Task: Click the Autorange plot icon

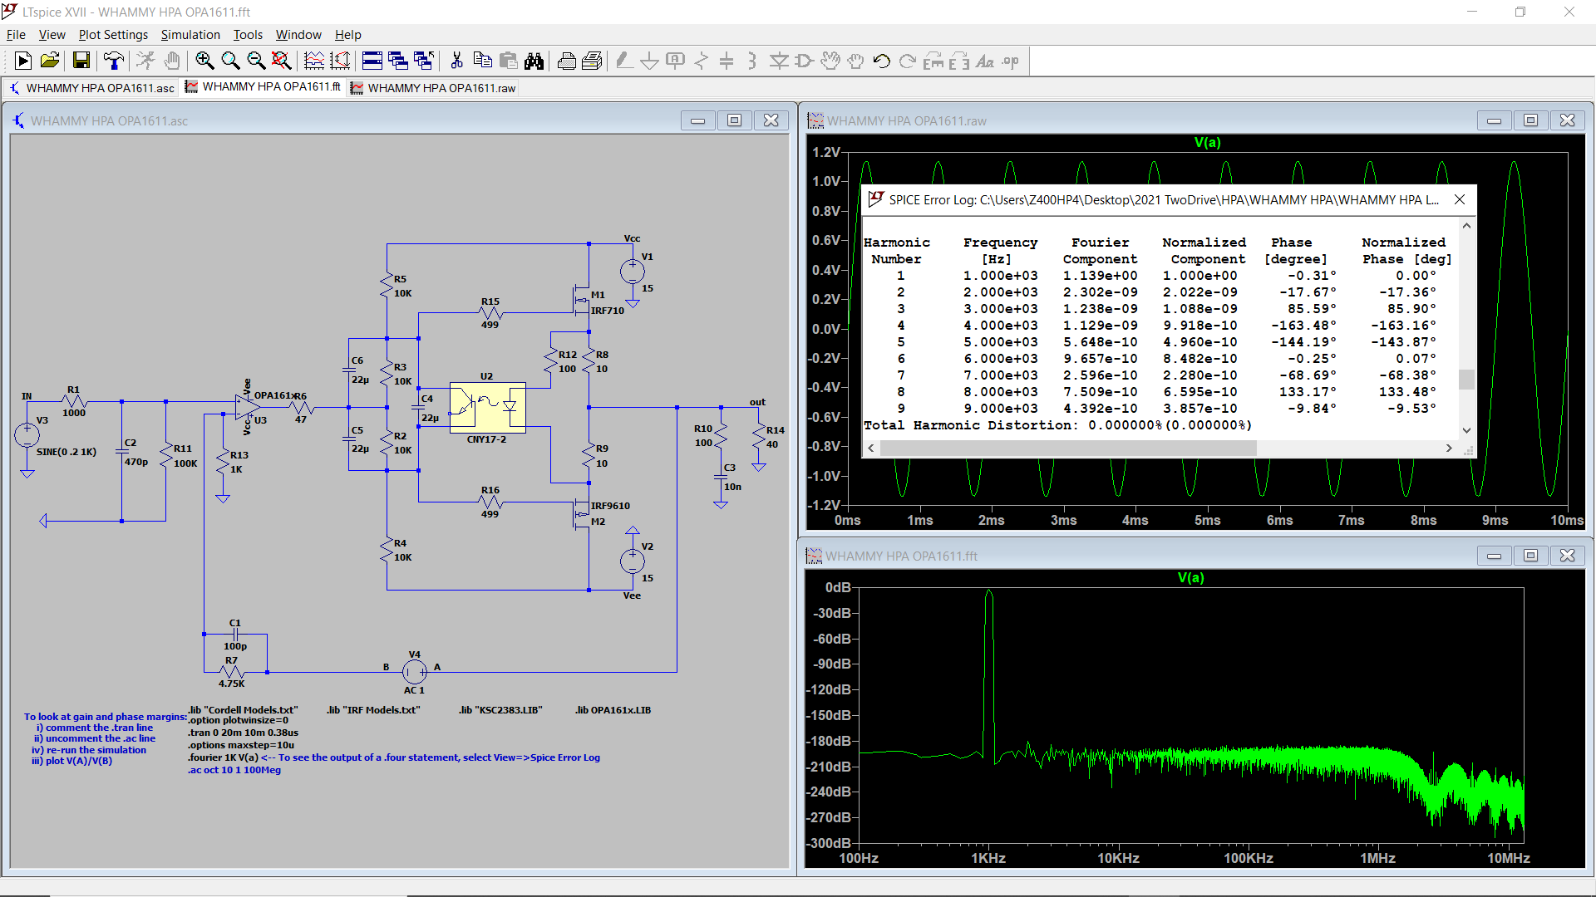Action: click(x=340, y=61)
